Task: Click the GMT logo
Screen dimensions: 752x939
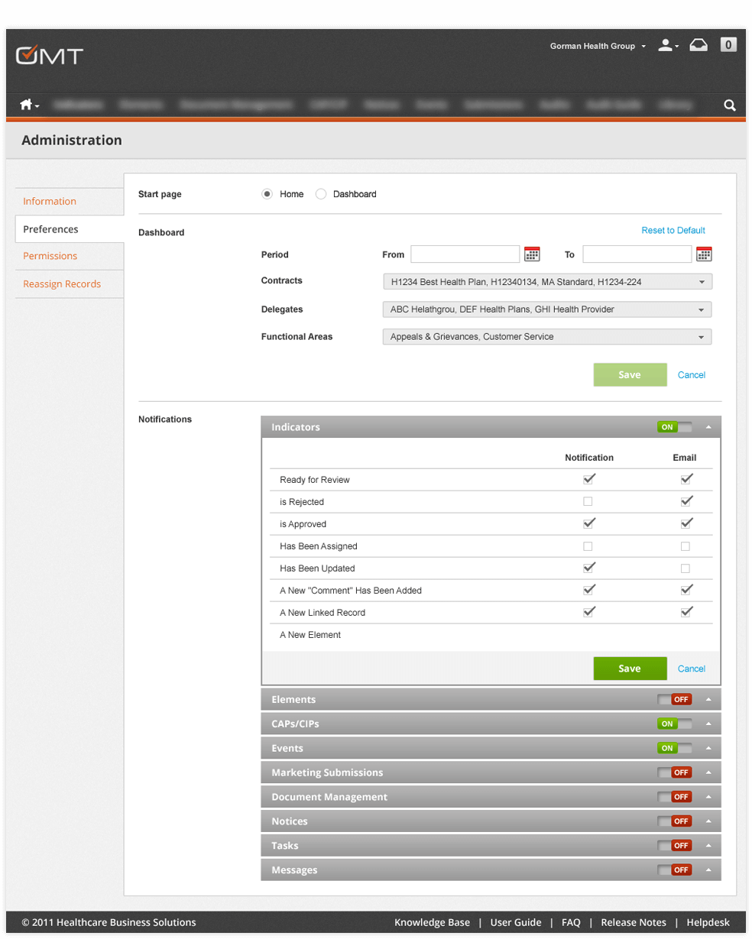Action: click(x=50, y=56)
